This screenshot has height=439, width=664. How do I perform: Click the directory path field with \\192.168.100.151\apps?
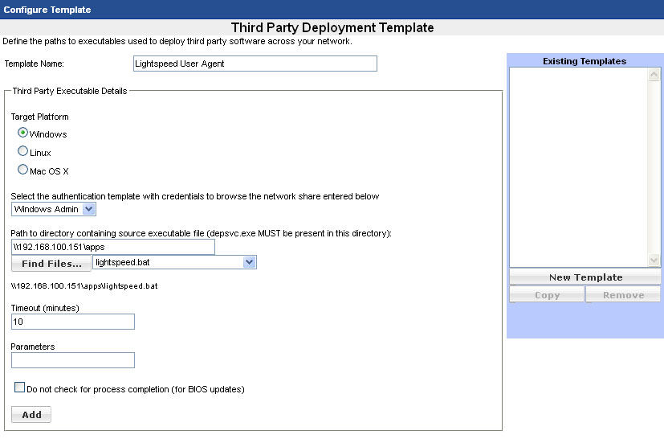pos(113,247)
